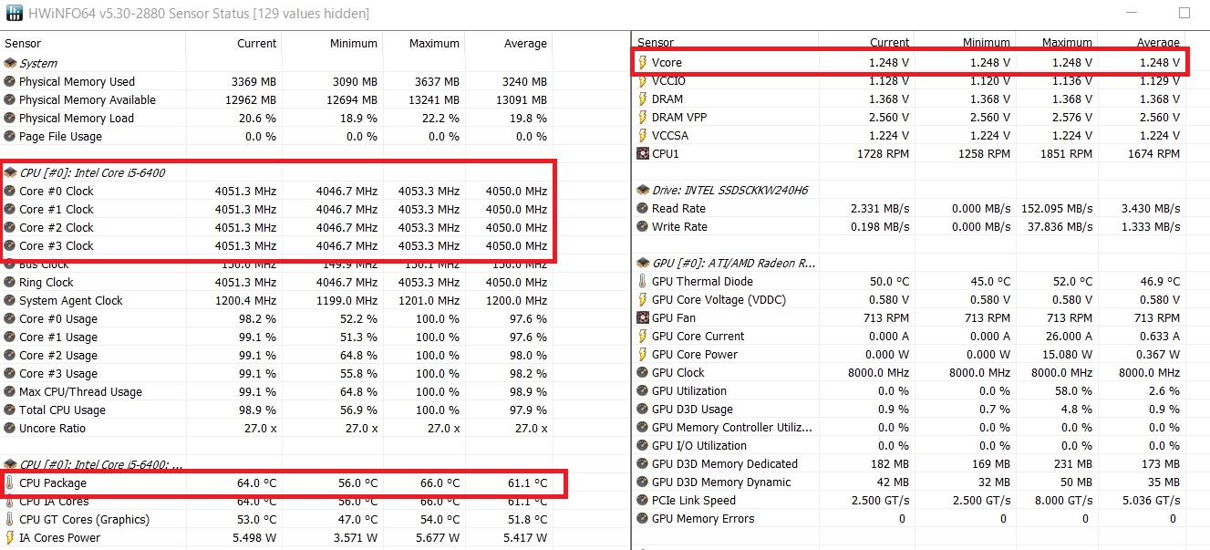
Task: Click the left panel Sensor column header
Action: 94,43
